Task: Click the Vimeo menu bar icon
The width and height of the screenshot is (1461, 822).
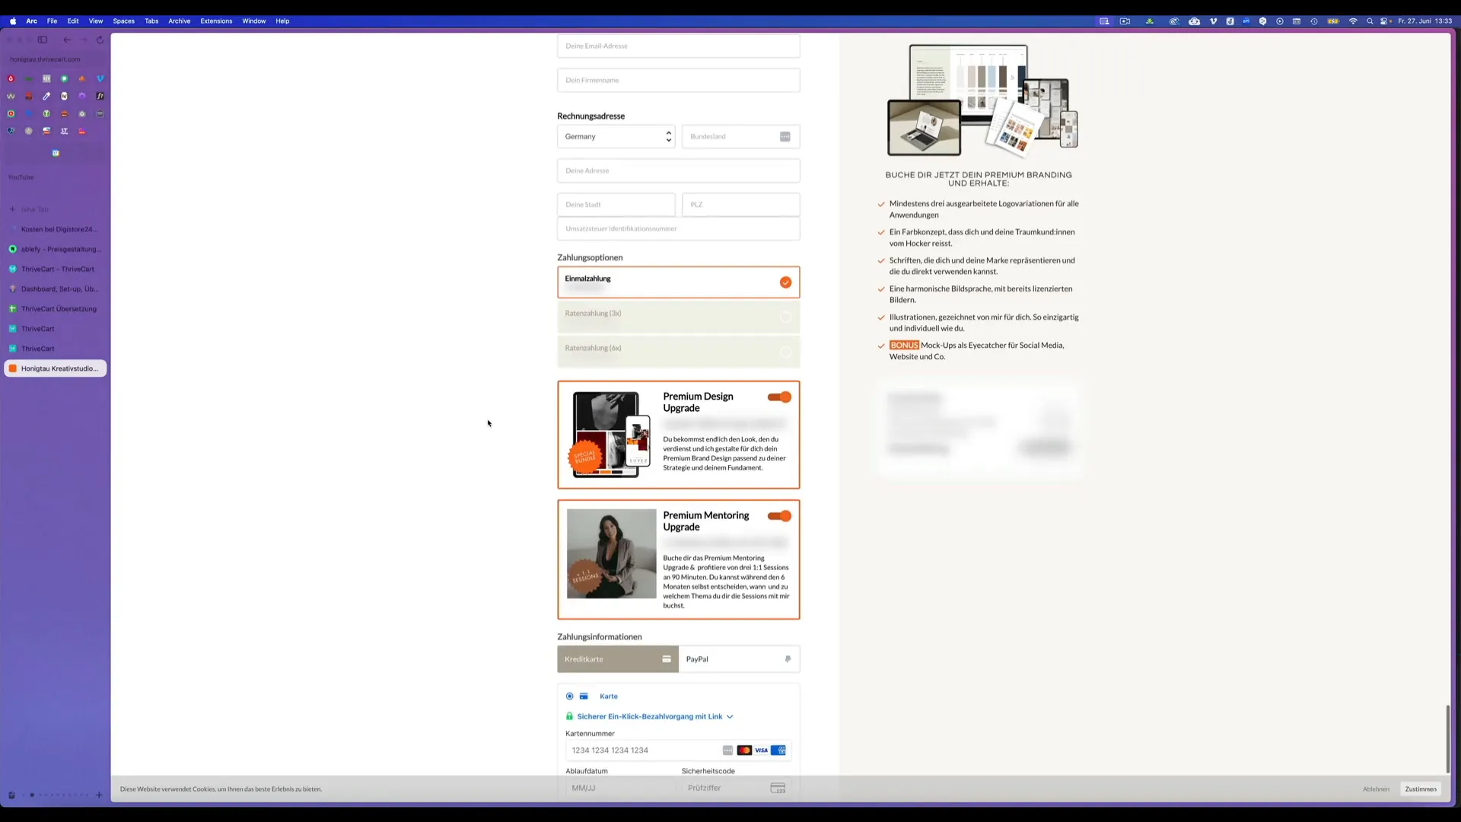Action: click(x=1213, y=21)
